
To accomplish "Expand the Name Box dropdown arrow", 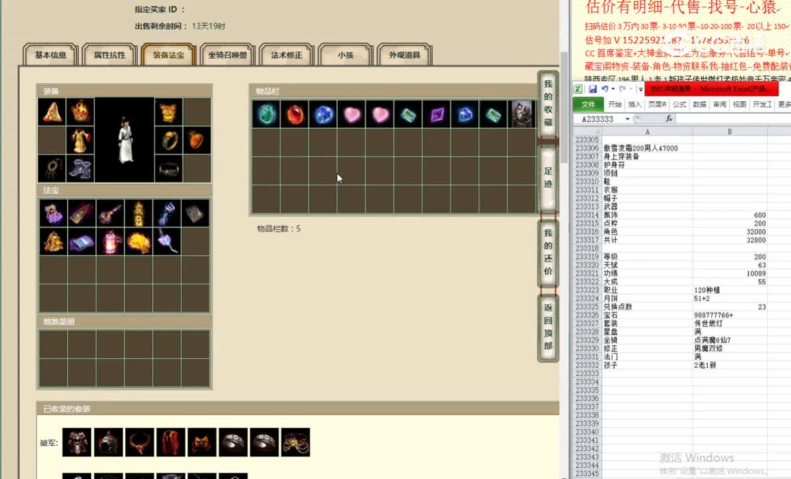I will point(627,119).
